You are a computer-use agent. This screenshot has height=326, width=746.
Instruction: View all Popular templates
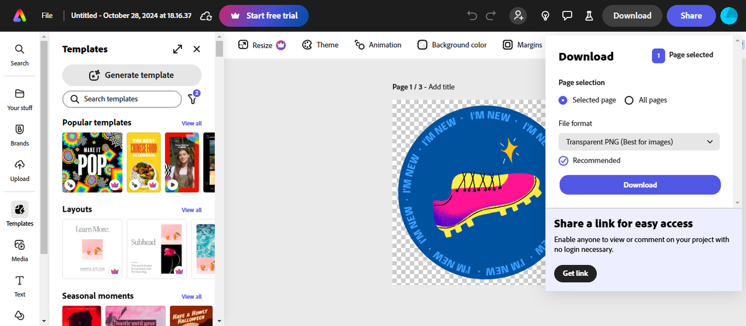point(192,123)
